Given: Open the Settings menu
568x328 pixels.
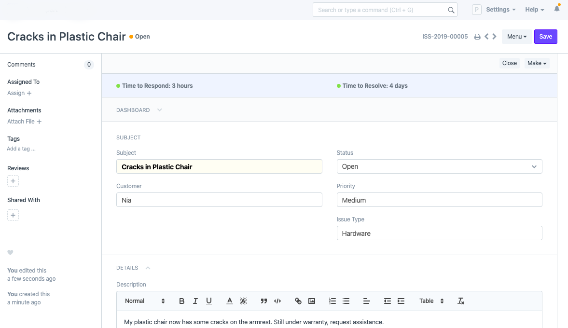Looking at the screenshot, I should pyautogui.click(x=500, y=10).
